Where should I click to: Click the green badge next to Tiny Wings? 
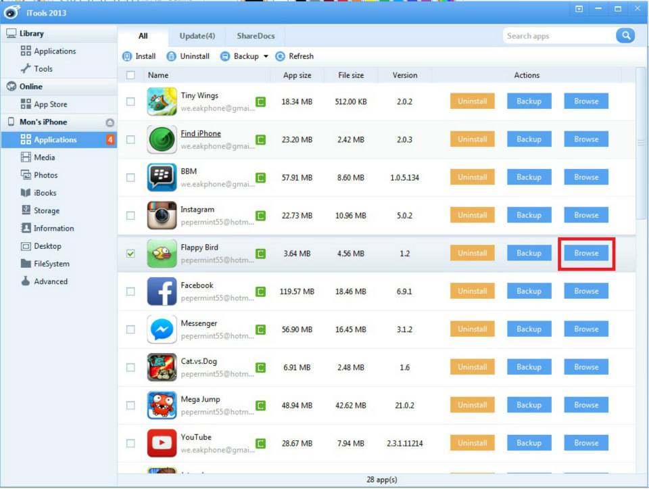coord(260,101)
